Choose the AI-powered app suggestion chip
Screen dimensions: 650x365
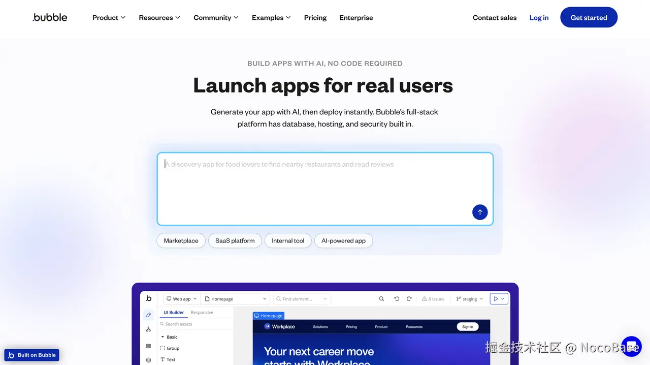[x=343, y=240]
